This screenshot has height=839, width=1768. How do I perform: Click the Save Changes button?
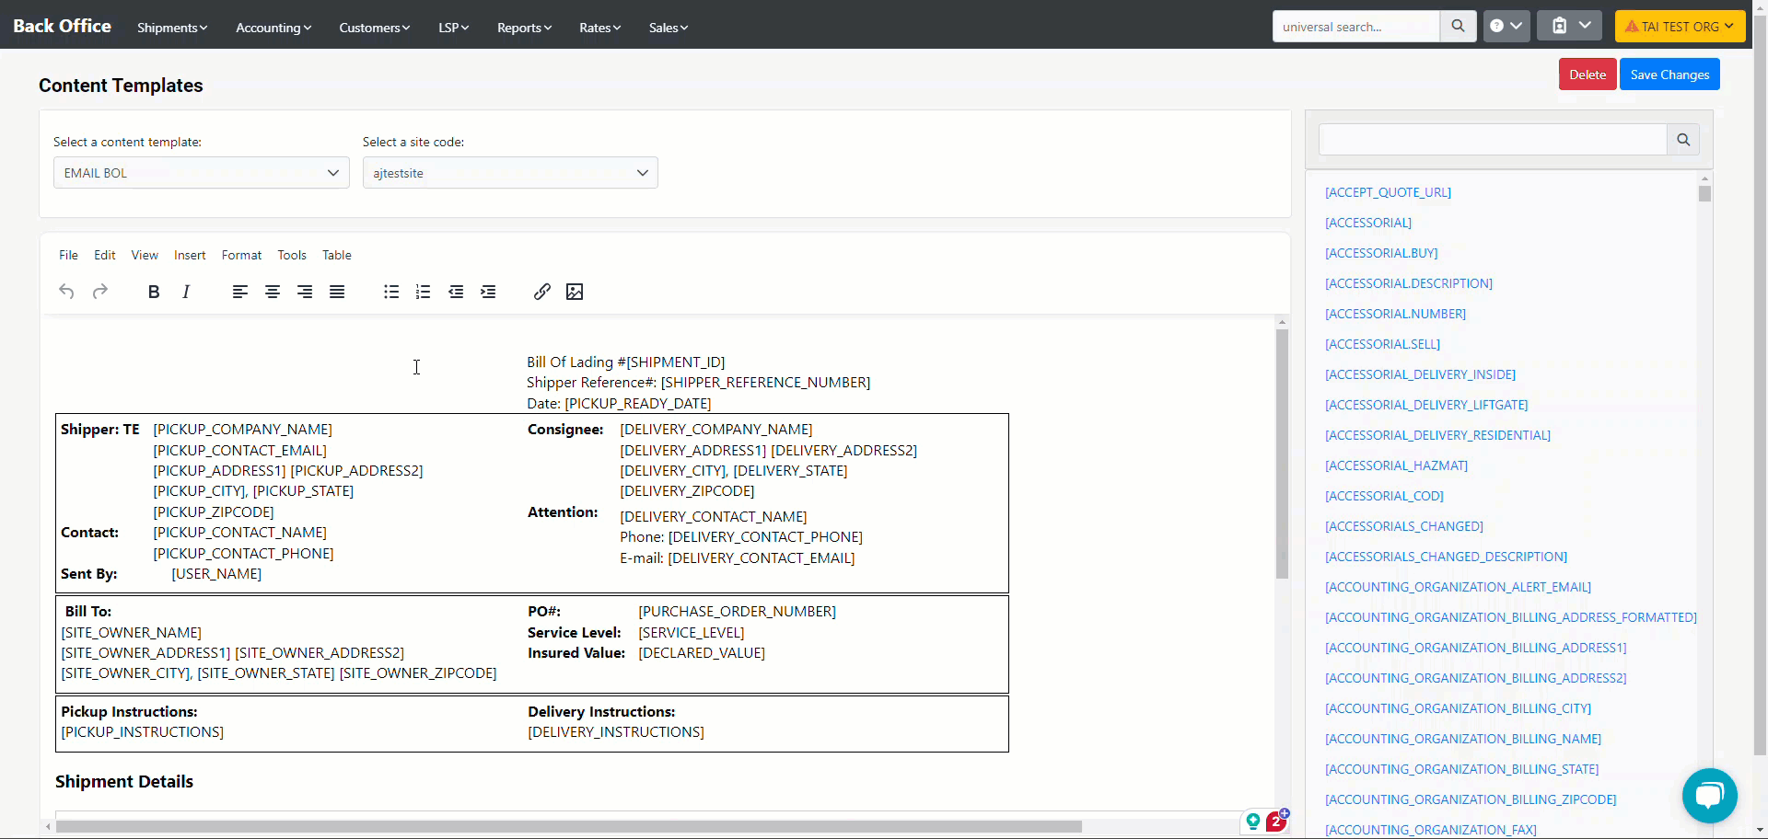(x=1669, y=75)
